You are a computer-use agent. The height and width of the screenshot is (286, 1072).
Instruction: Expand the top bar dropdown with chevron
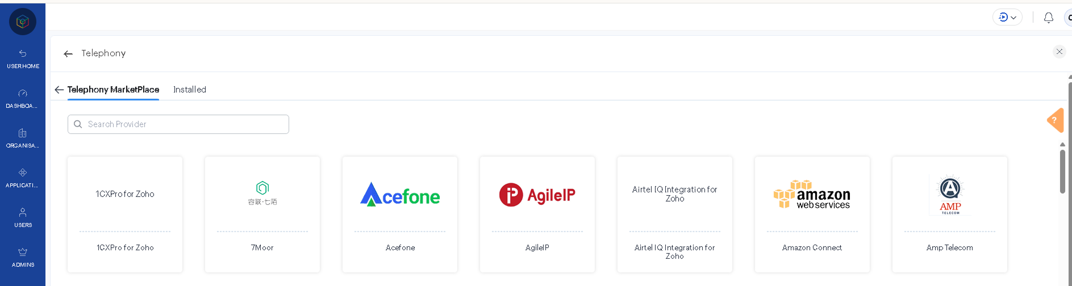pos(1007,18)
